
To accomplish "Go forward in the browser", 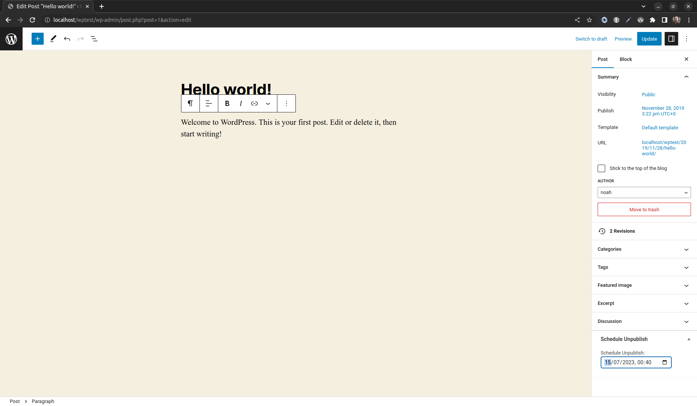I will tap(20, 20).
